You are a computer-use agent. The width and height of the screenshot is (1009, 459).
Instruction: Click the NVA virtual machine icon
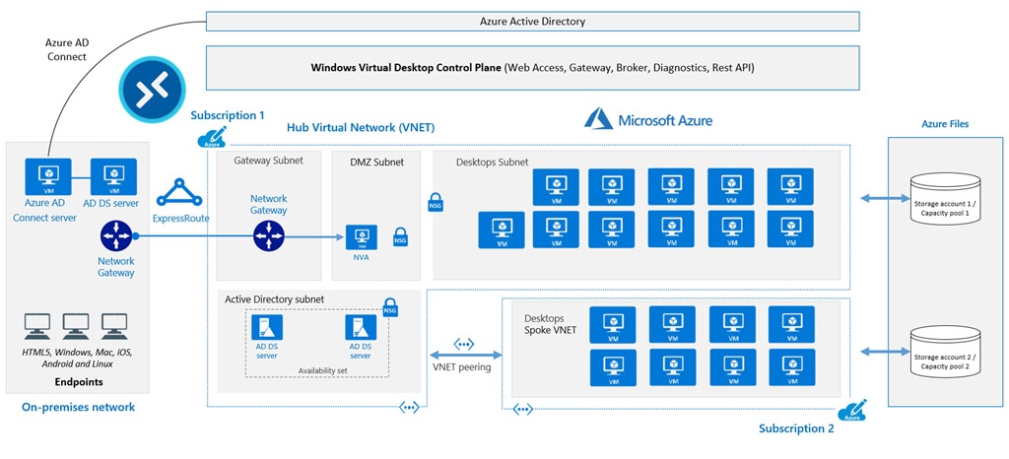tap(361, 237)
